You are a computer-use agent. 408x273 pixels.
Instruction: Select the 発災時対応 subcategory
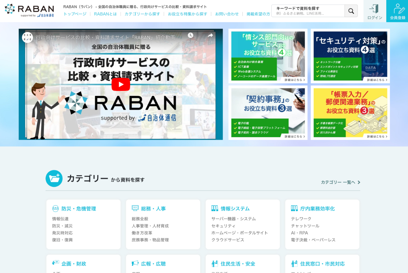point(62,233)
